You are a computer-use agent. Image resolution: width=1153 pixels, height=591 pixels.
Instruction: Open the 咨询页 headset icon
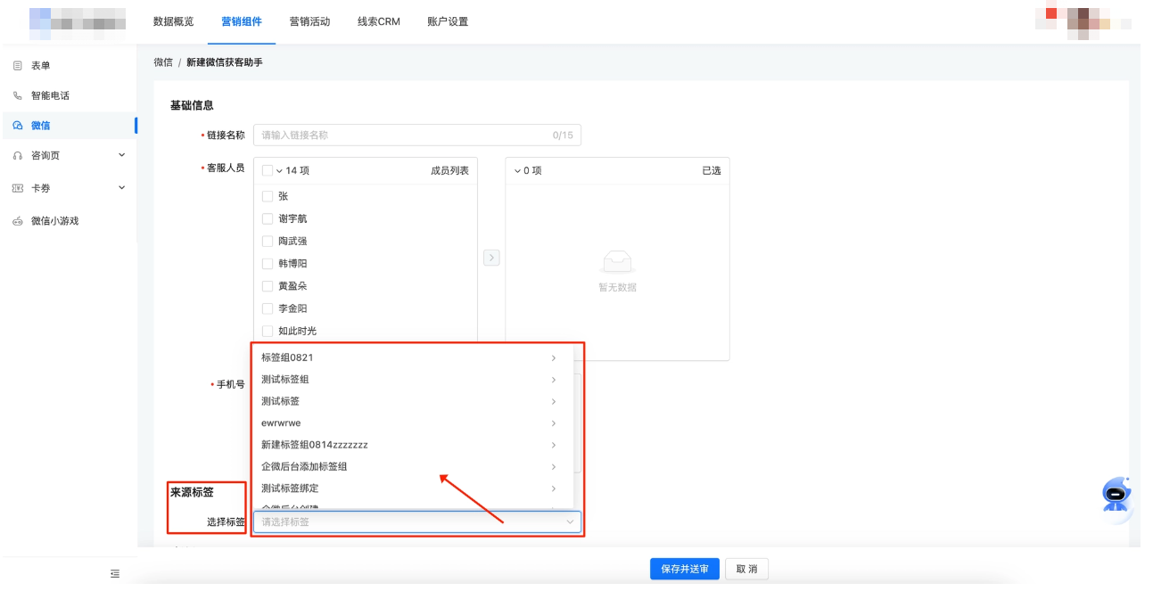click(18, 157)
